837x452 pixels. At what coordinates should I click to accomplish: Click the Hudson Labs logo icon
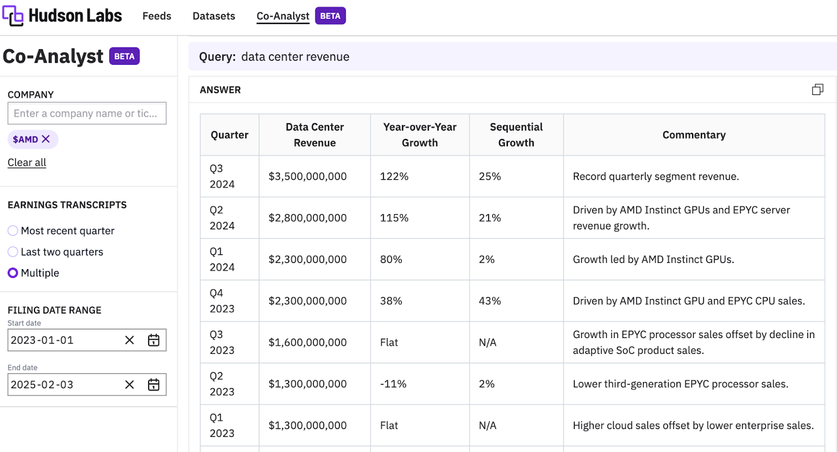pyautogui.click(x=13, y=16)
